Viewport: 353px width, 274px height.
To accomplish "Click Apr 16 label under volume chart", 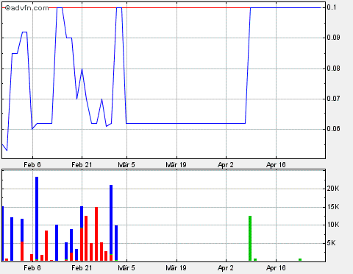I will click(x=276, y=268).
